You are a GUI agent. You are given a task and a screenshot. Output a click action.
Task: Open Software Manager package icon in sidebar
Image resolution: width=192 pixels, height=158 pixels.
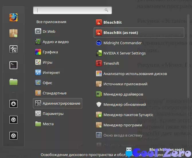point(13,33)
